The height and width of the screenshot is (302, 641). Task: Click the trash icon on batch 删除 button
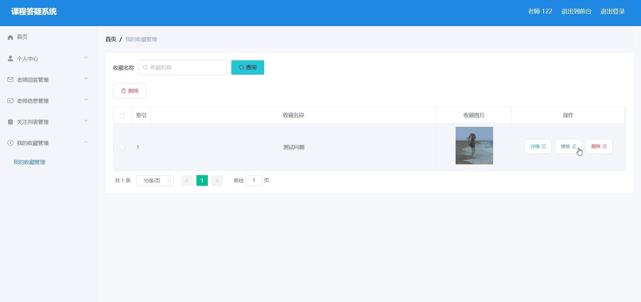(x=123, y=91)
